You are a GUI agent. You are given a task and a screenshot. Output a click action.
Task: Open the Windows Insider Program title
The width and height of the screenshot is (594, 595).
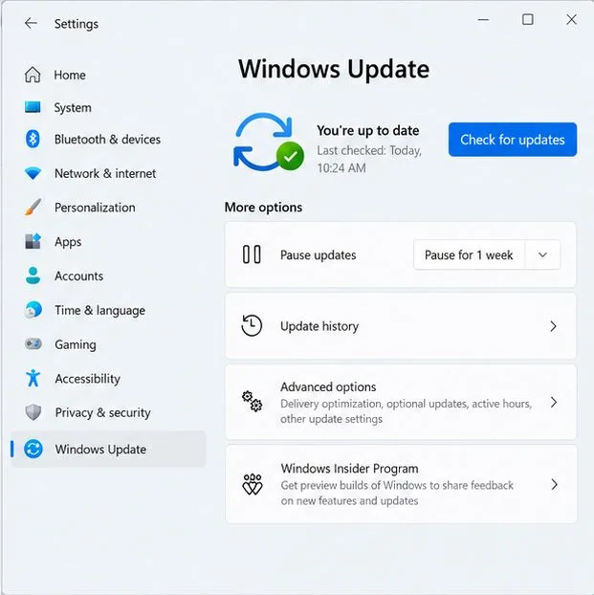tap(349, 469)
